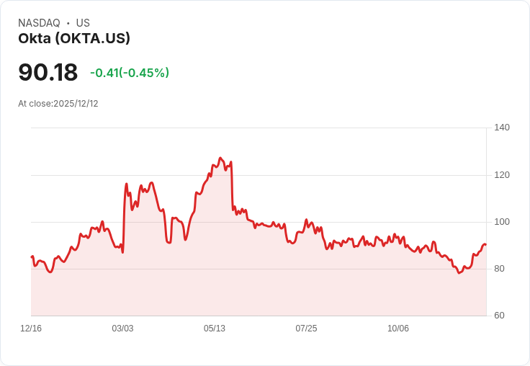Click the At close:2025/12/12 date text
Viewport: 530px width, 366px height.
[58, 104]
